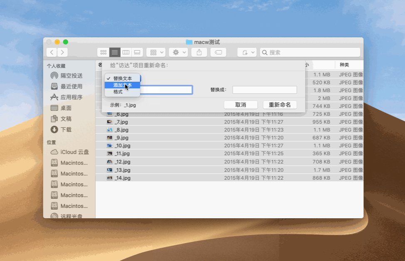Screen dimensions: 405x261
Task: Click the 868 KB size cell
Action: click(x=321, y=178)
